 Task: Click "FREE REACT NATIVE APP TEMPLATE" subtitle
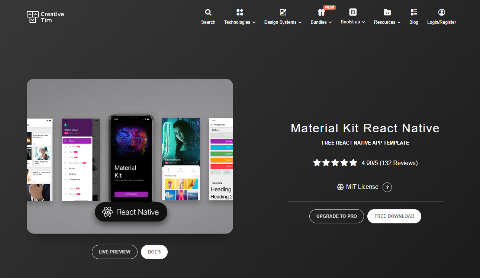pos(365,143)
